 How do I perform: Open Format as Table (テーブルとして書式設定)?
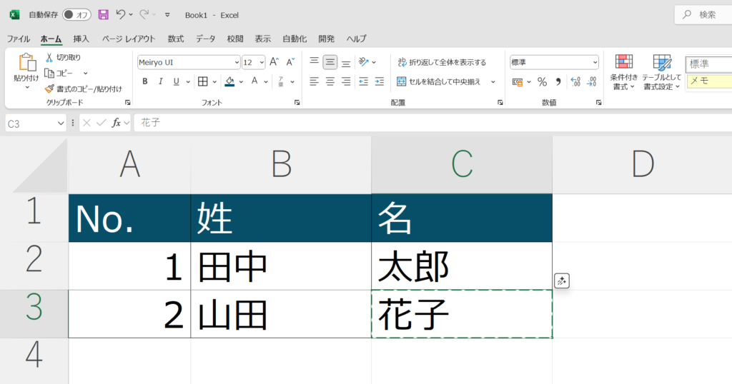(661, 72)
